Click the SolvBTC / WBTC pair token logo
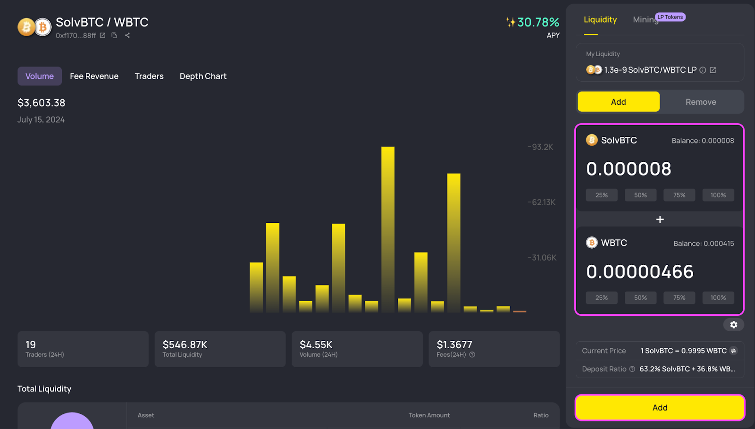 coord(34,27)
